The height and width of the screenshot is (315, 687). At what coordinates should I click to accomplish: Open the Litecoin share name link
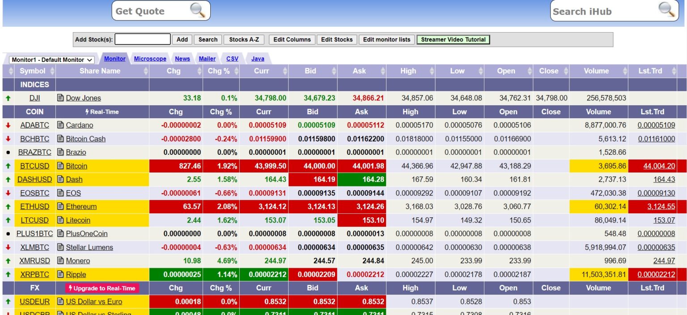click(x=78, y=220)
